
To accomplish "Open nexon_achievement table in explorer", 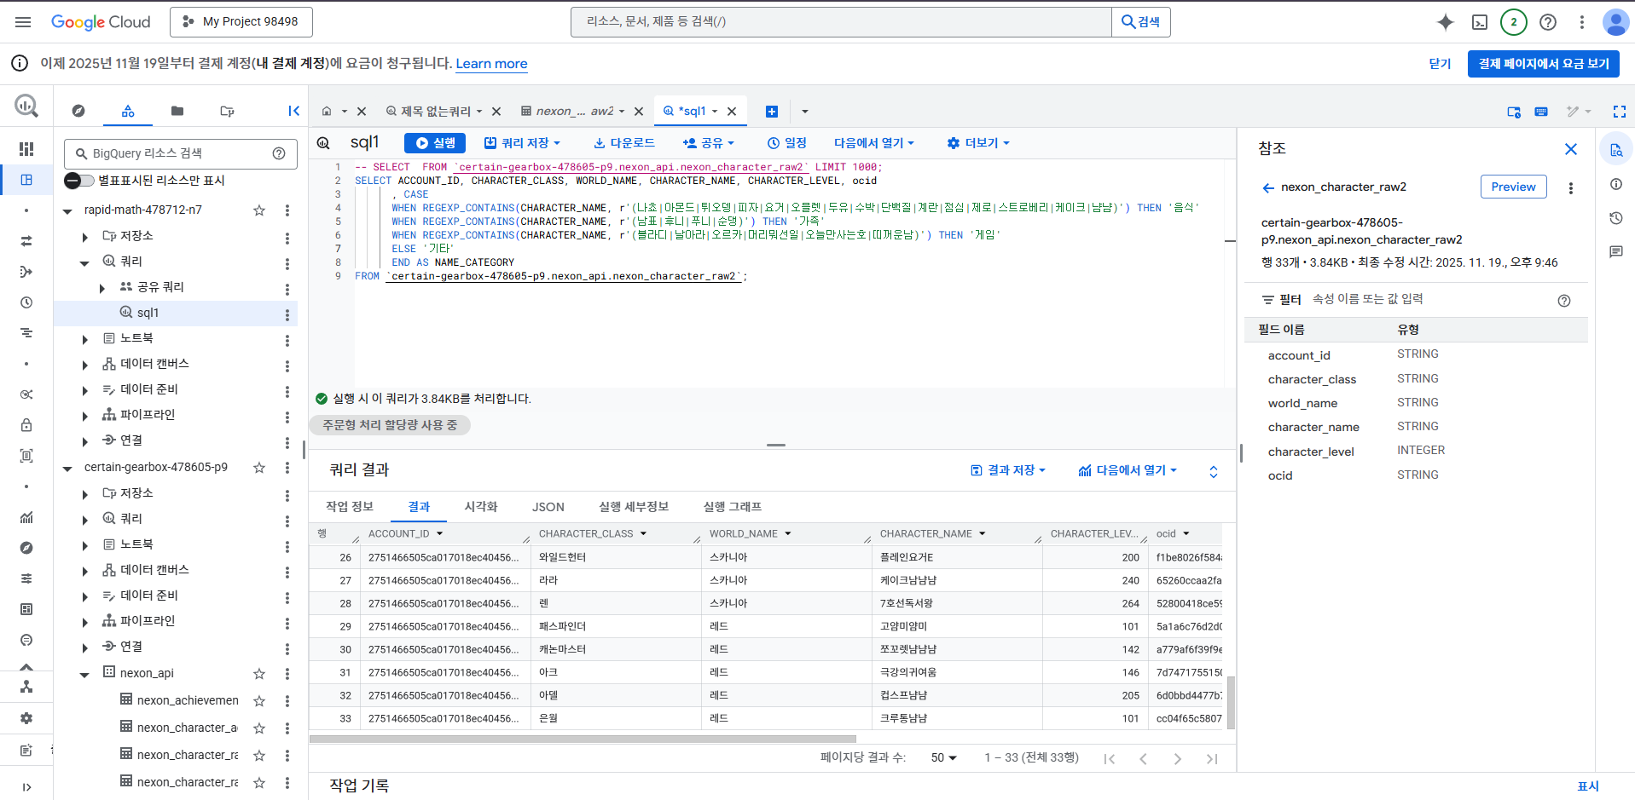I will point(188,701).
